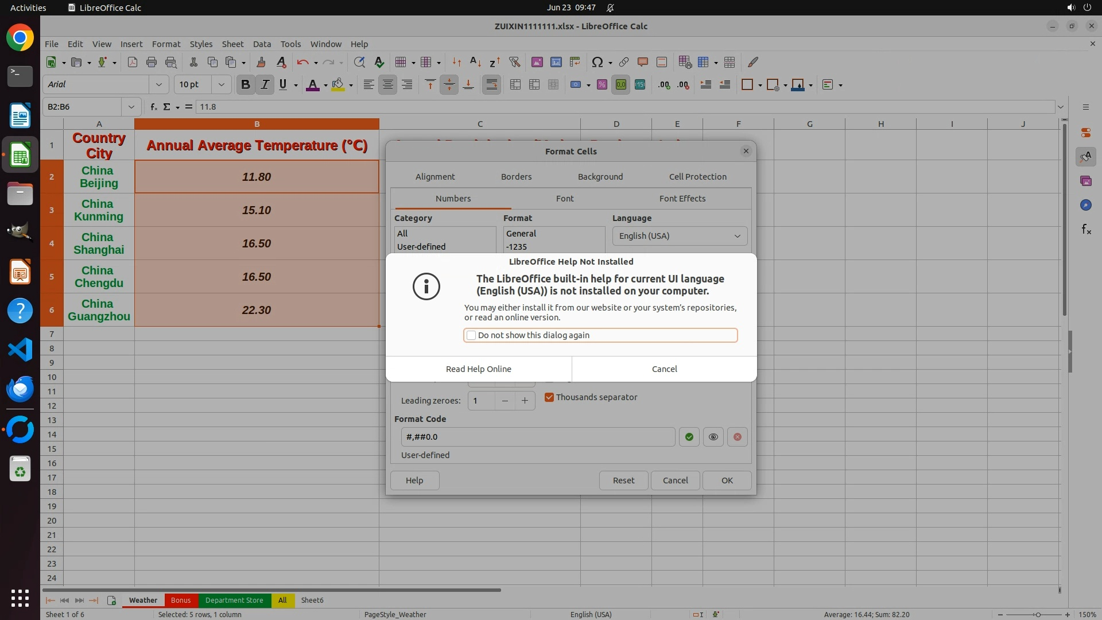The height and width of the screenshot is (620, 1102).
Task: Toggle Wrap Text toolbar button
Action: click(x=491, y=84)
